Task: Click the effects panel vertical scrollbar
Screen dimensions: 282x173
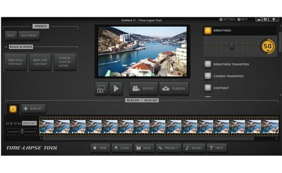Action: [280, 42]
